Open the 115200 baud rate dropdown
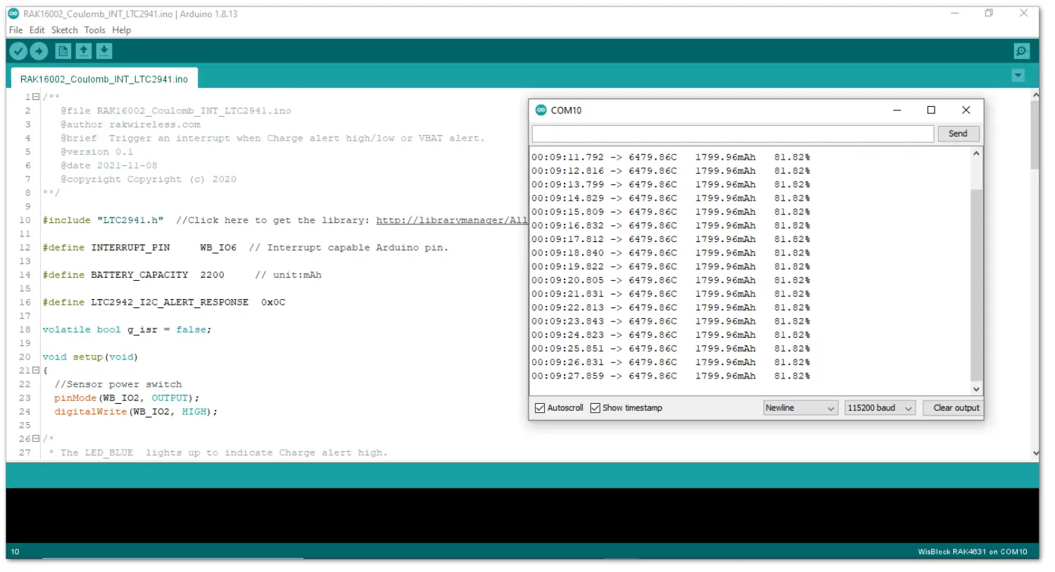Viewport: 1055px width, 572px height. (x=880, y=408)
